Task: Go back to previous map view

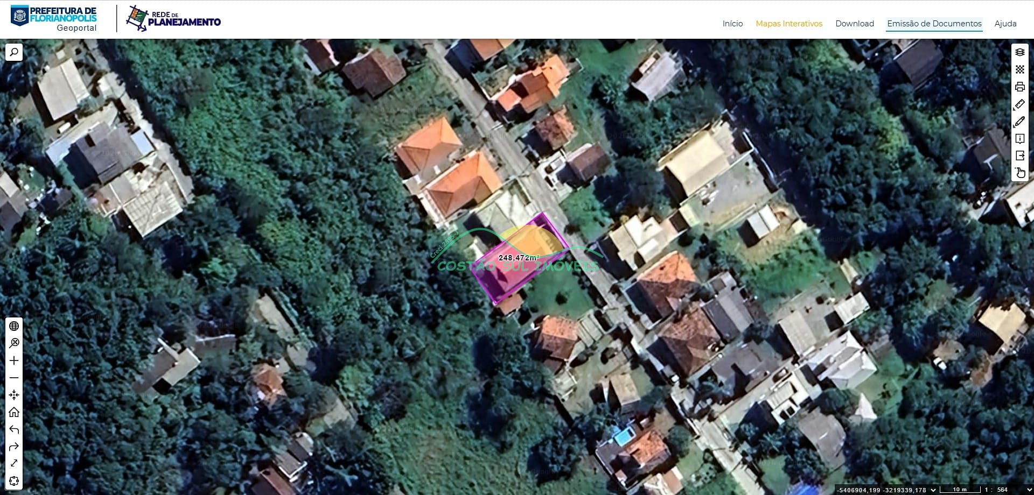Action: coord(14,429)
